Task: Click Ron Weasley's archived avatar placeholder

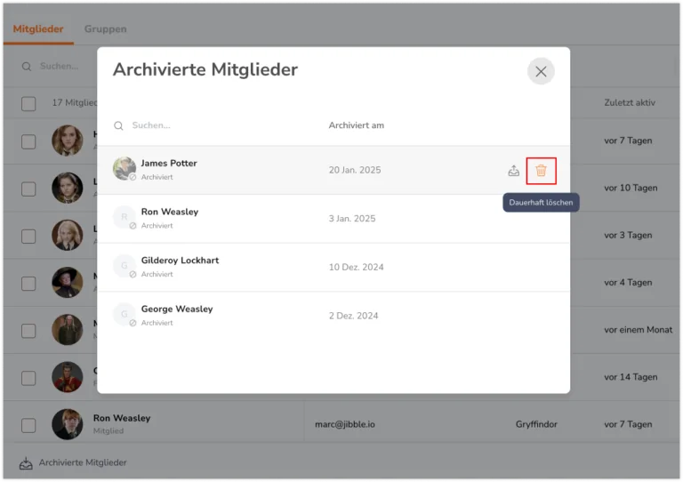Action: pos(125,217)
